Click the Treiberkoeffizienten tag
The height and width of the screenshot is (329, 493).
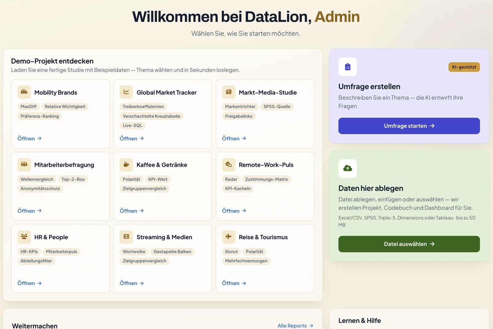click(143, 107)
